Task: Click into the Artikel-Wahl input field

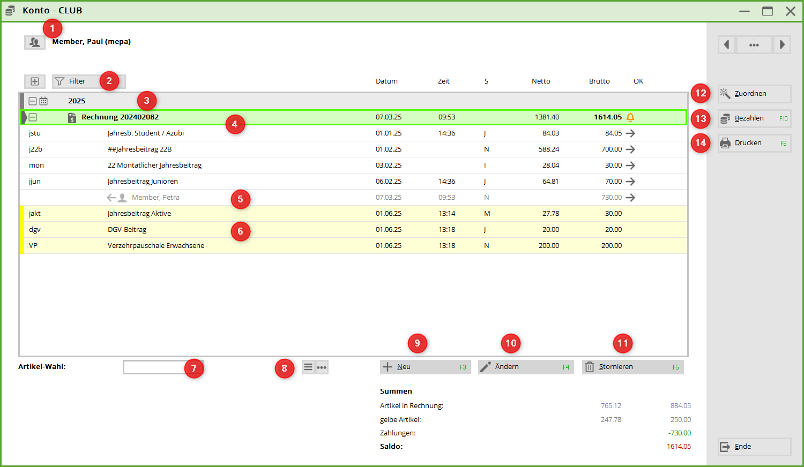Action: (154, 367)
